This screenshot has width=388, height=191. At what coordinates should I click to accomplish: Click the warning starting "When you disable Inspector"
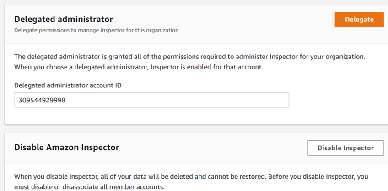coord(137,176)
